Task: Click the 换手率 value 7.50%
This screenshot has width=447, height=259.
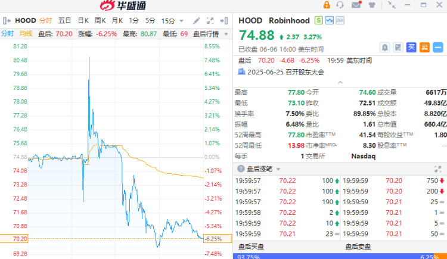Action: tap(295, 114)
